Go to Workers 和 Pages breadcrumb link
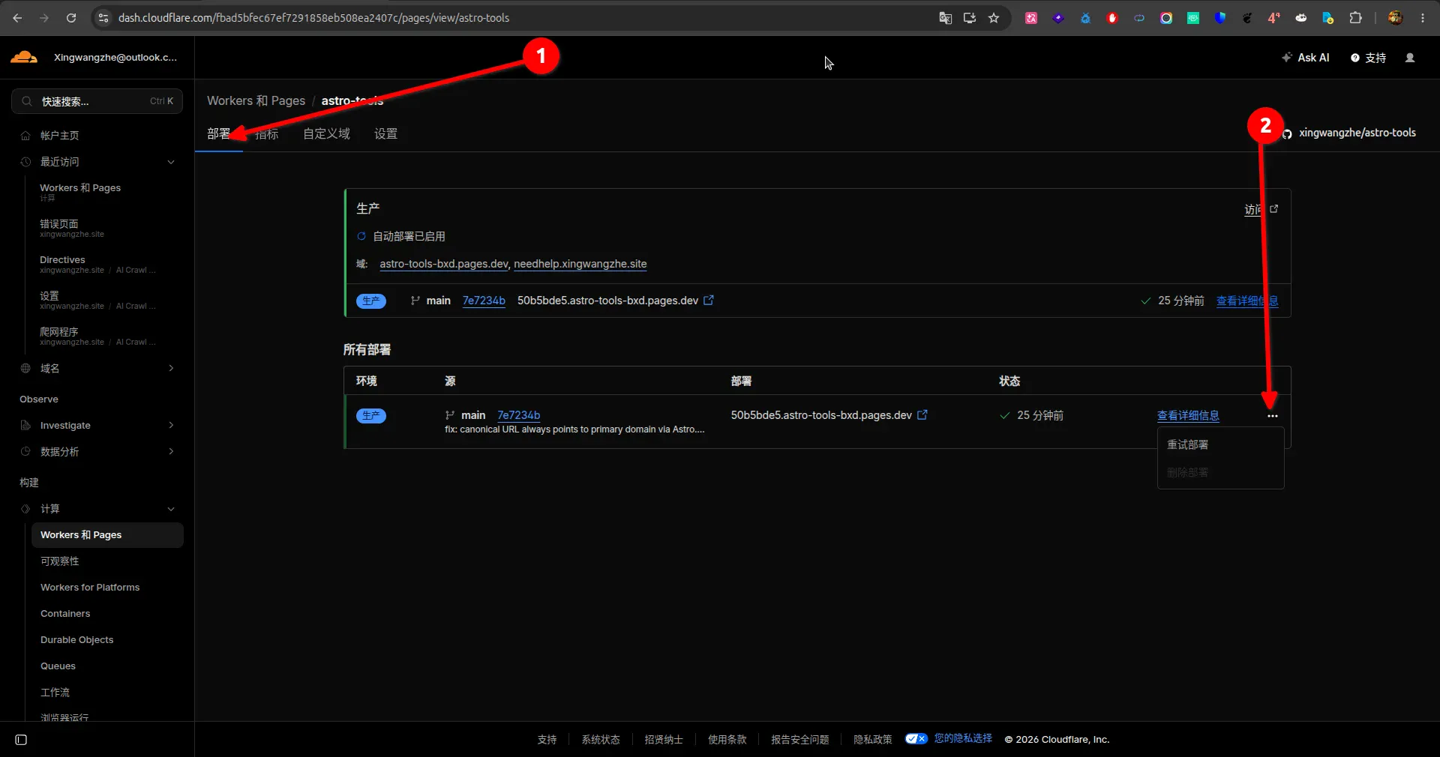1440x757 pixels. [256, 100]
